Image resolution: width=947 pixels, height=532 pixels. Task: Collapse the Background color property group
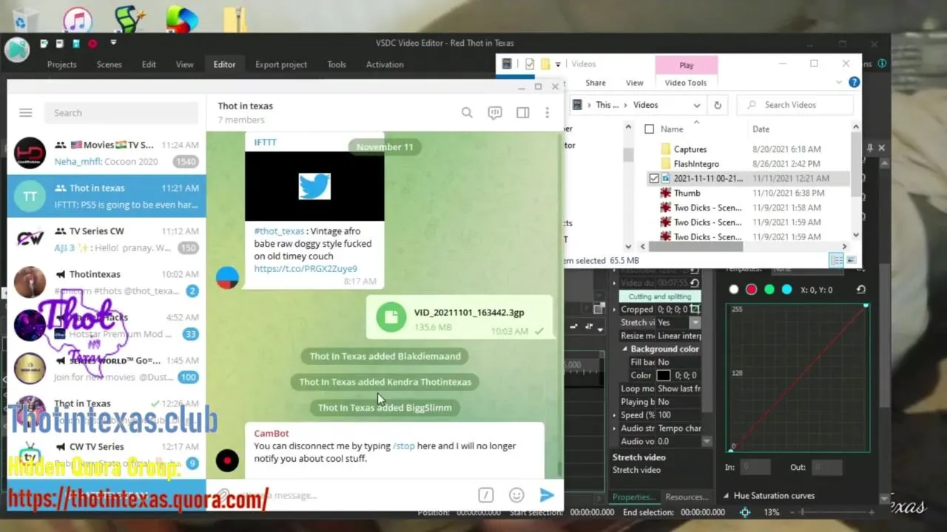[x=624, y=349]
